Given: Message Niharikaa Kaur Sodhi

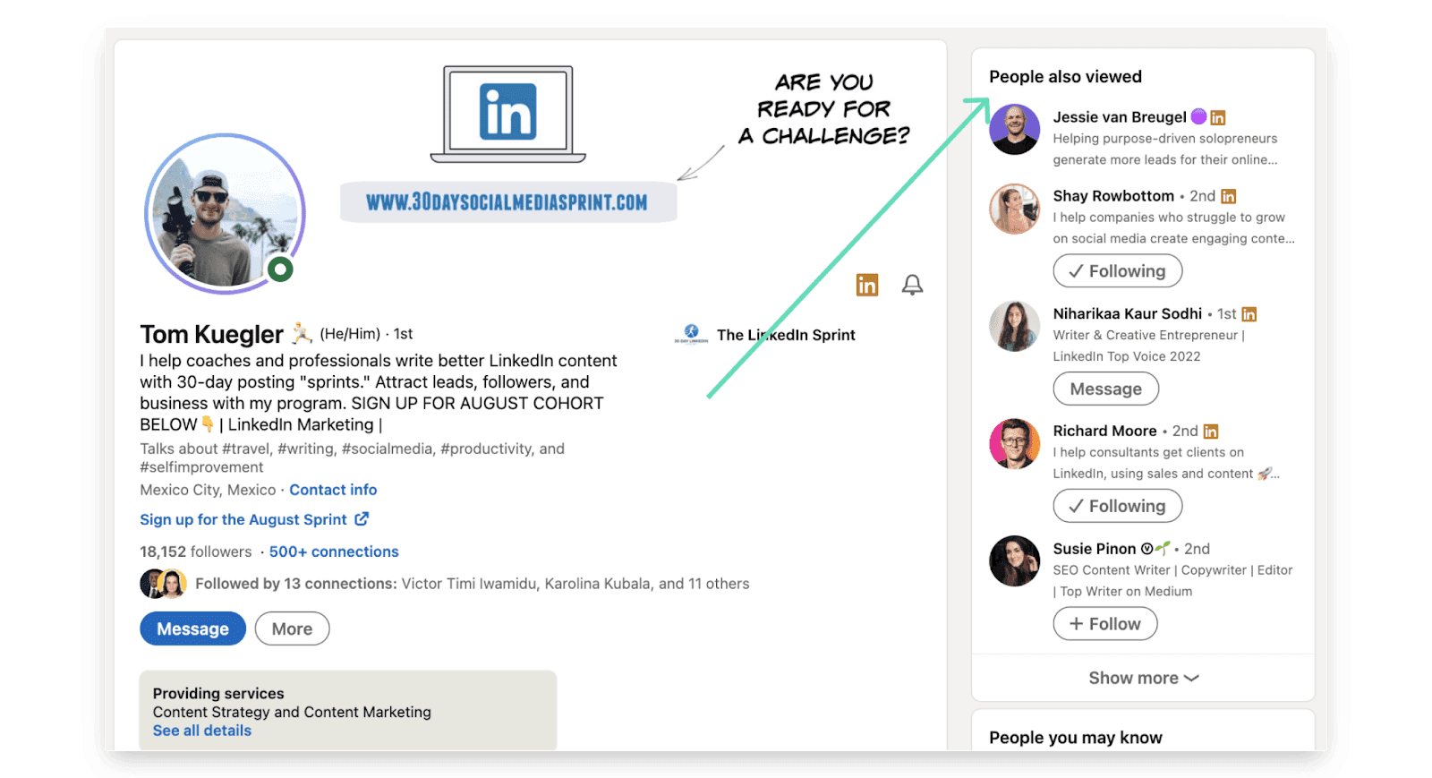Looking at the screenshot, I should point(1105,389).
